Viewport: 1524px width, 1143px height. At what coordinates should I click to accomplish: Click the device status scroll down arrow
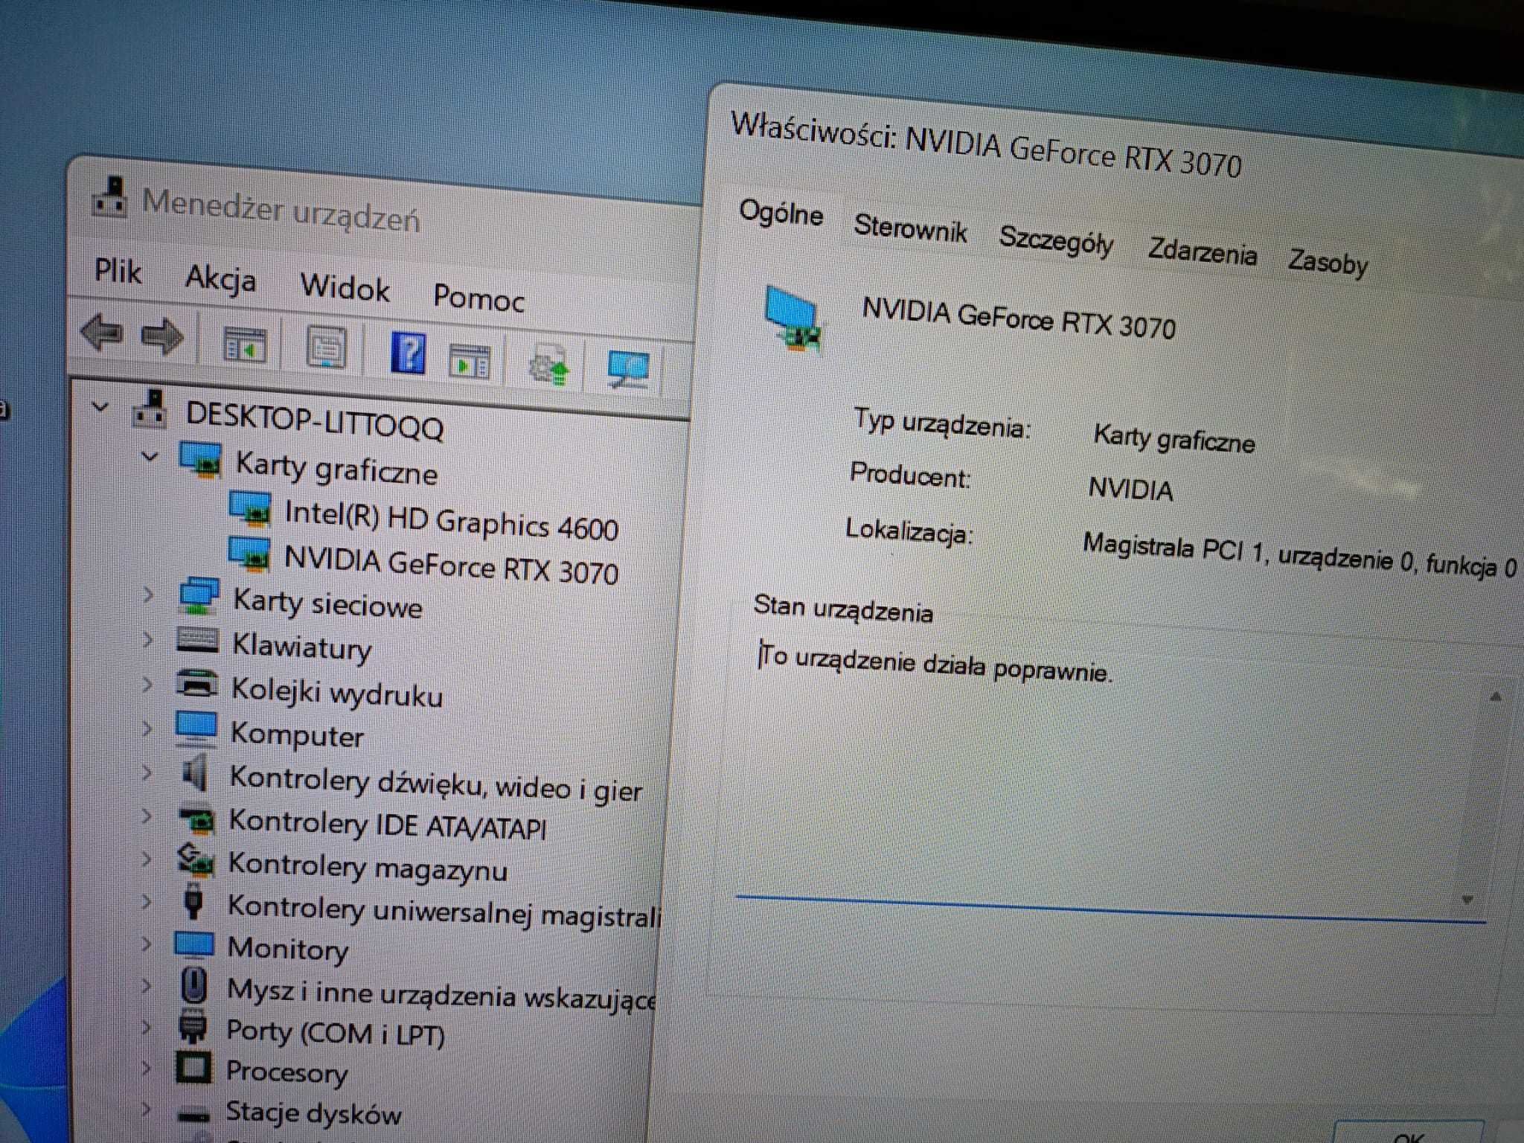[x=1467, y=900]
